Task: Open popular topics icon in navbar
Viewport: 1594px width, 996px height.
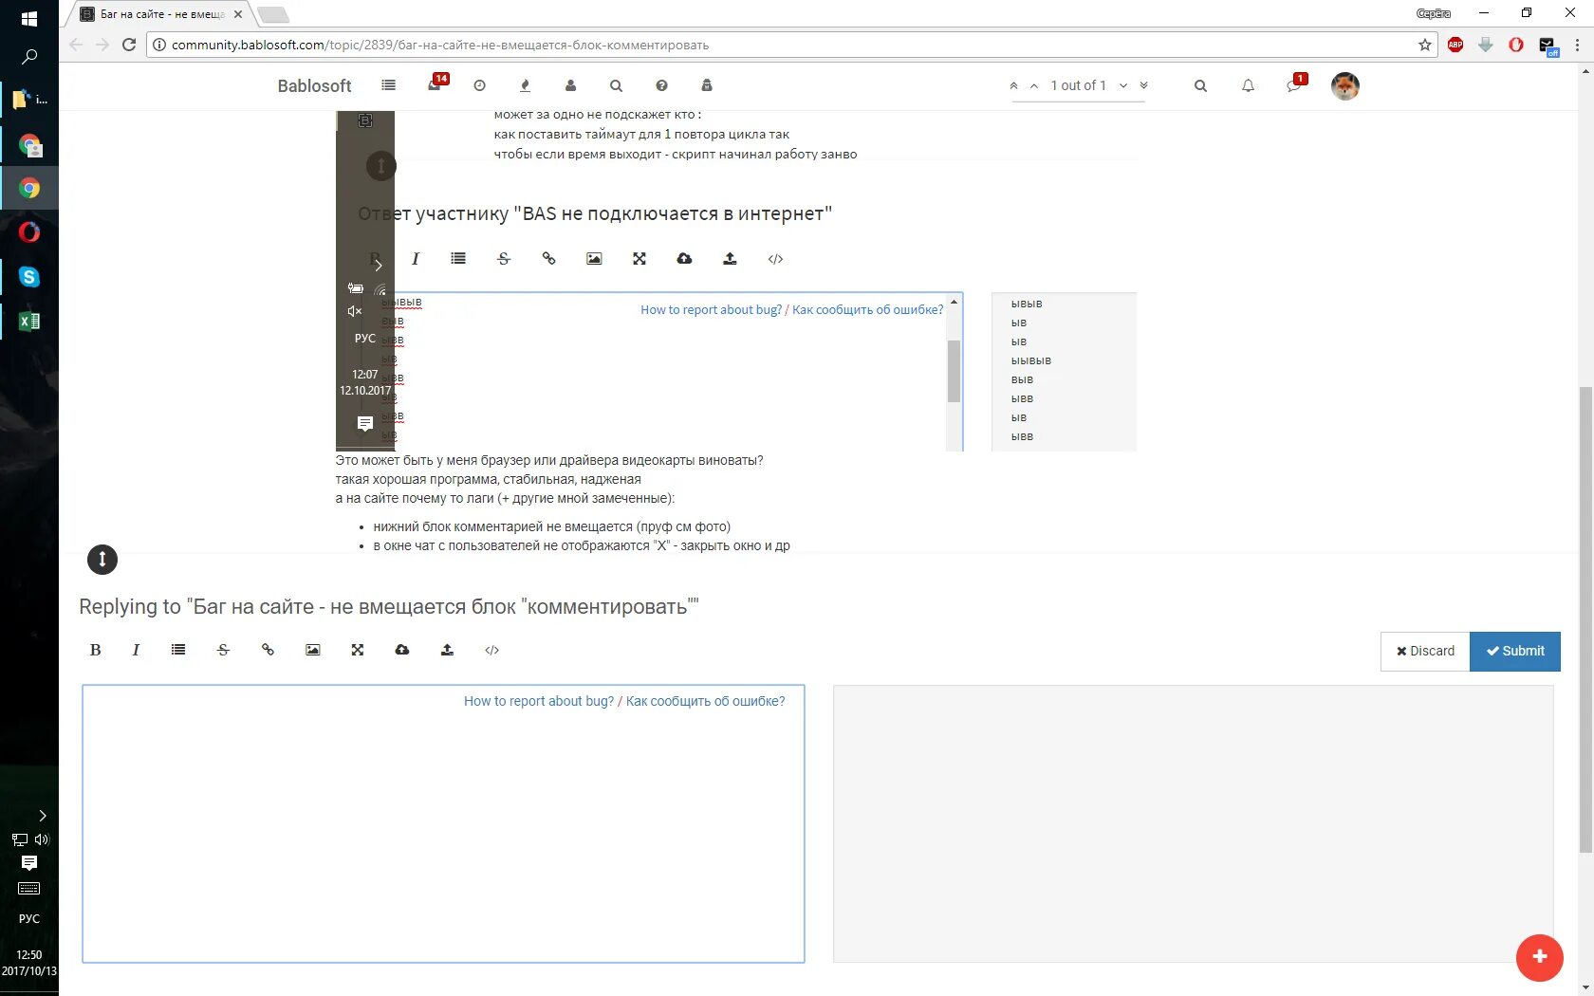Action: click(x=525, y=85)
